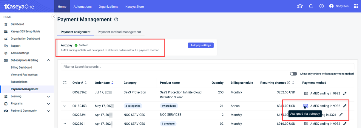Viewport: 361px width, 128px height.
Task: Collapse Subscriptions & Billing section
Action: (48, 60)
